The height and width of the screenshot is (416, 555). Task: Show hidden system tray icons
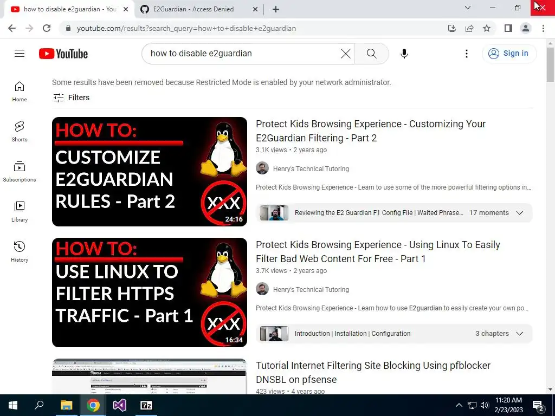459,405
